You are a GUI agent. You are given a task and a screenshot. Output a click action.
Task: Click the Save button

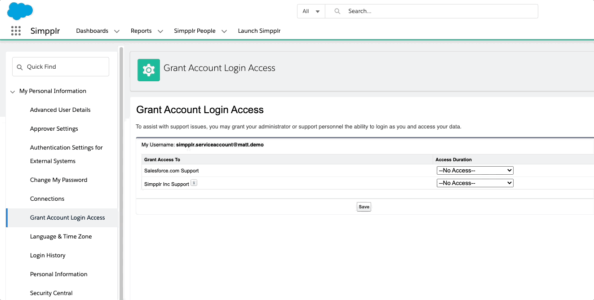coord(364,207)
